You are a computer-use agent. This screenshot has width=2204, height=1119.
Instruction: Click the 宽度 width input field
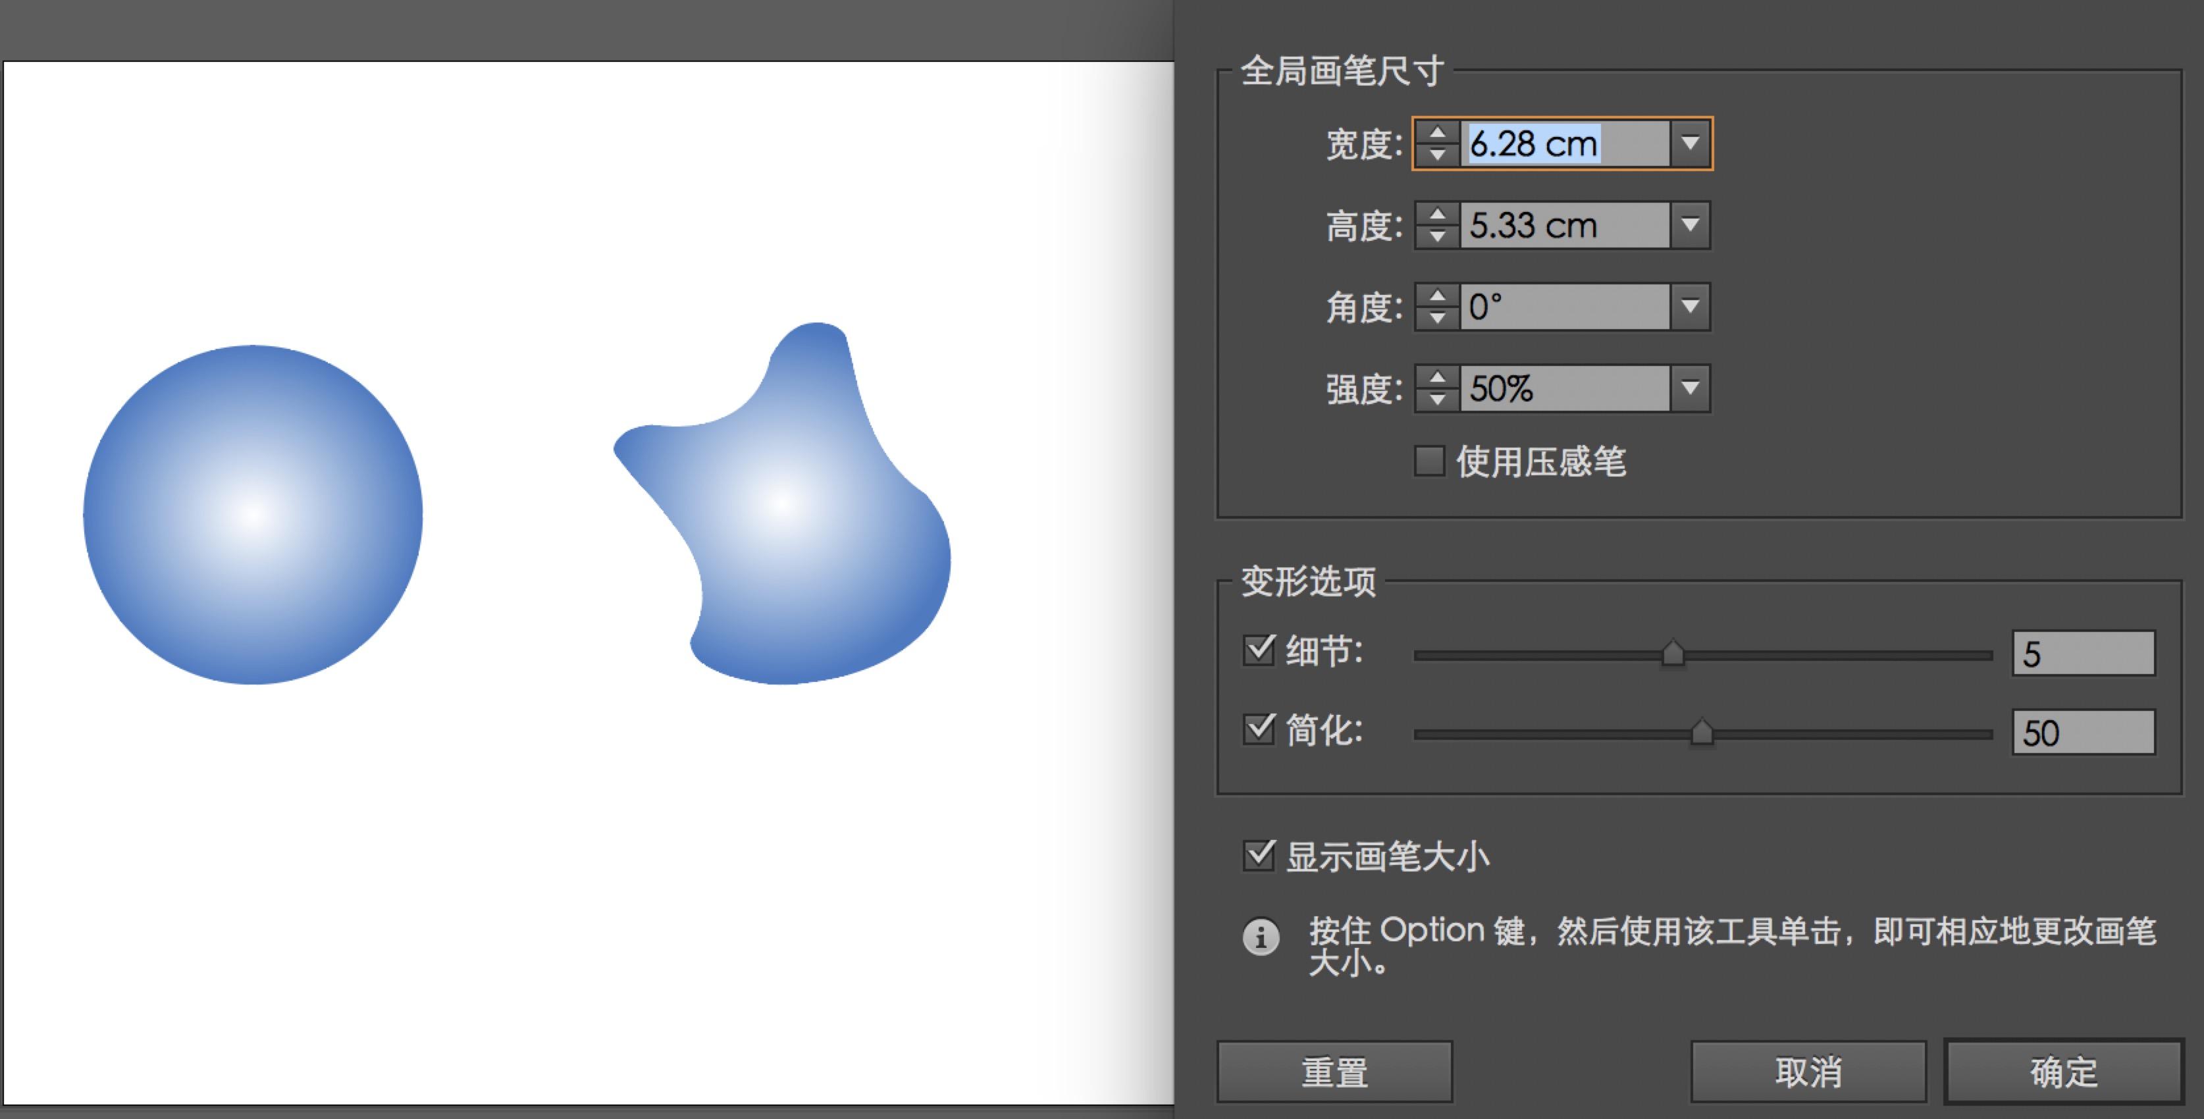pyautogui.click(x=1564, y=143)
